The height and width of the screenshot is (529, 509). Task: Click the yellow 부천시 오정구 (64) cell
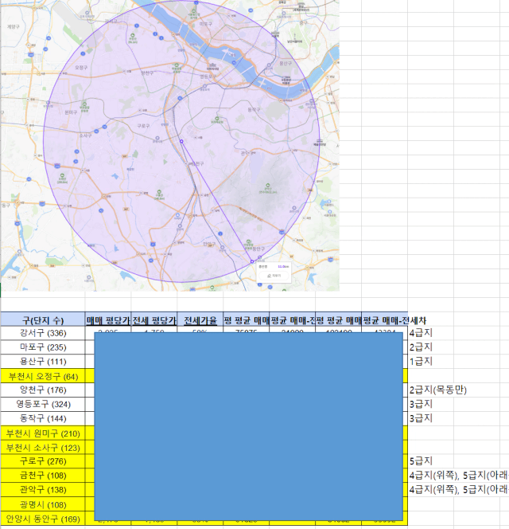(42, 376)
